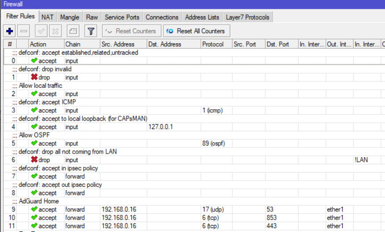Screen dimensions: 385x232
Task: Click accept icon in rule 10
Action: (x=34, y=217)
